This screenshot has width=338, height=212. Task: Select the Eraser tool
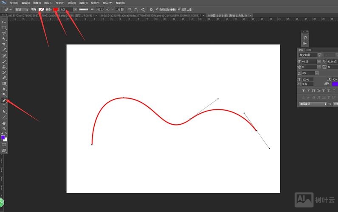[4, 78]
